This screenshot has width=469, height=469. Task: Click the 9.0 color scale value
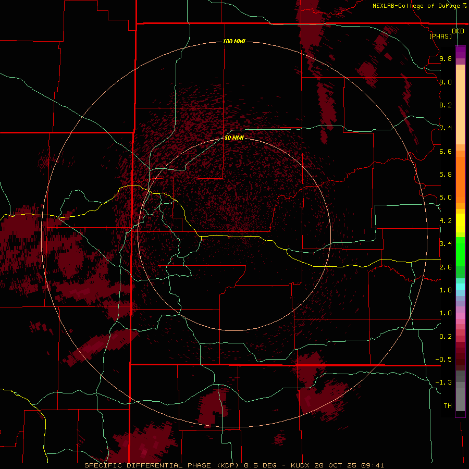[446, 82]
